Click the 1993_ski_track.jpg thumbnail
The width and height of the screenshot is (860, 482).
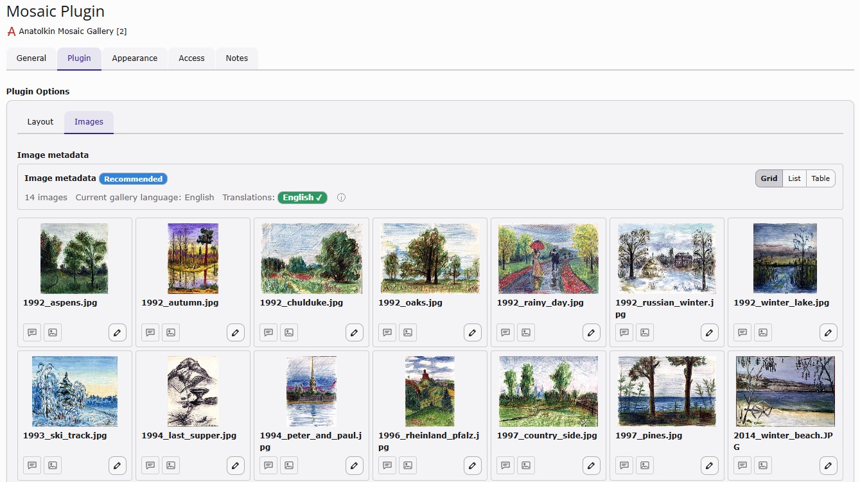coord(75,392)
